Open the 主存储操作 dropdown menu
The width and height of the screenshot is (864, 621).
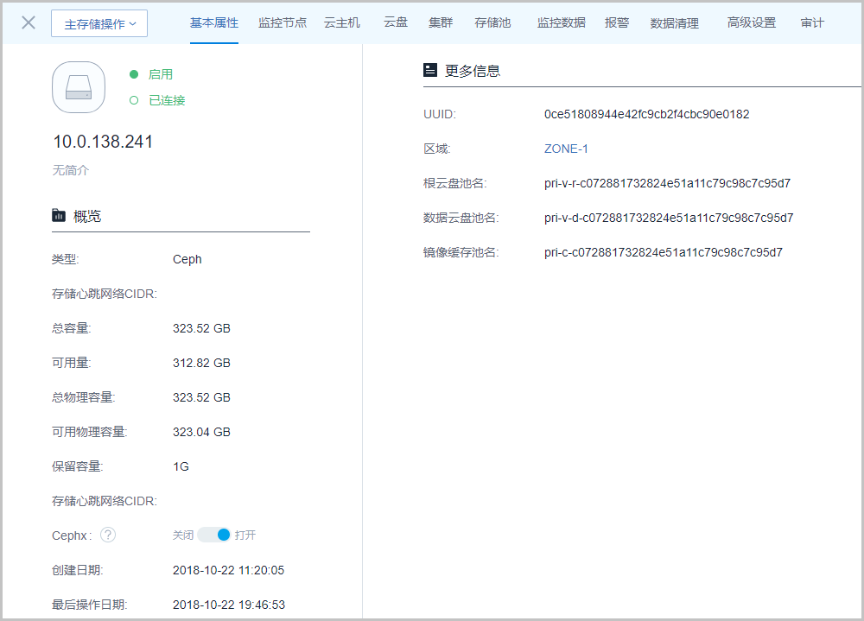coord(99,24)
